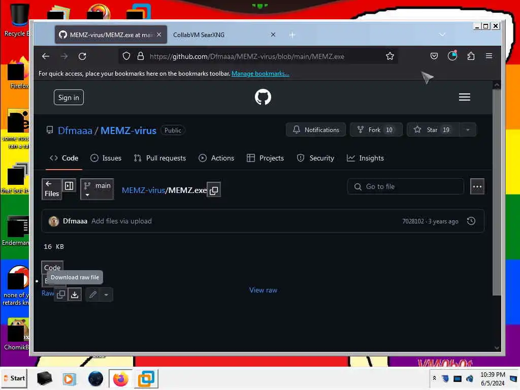Click the Notifications button
This screenshot has width=520, height=390.
pyautogui.click(x=316, y=129)
